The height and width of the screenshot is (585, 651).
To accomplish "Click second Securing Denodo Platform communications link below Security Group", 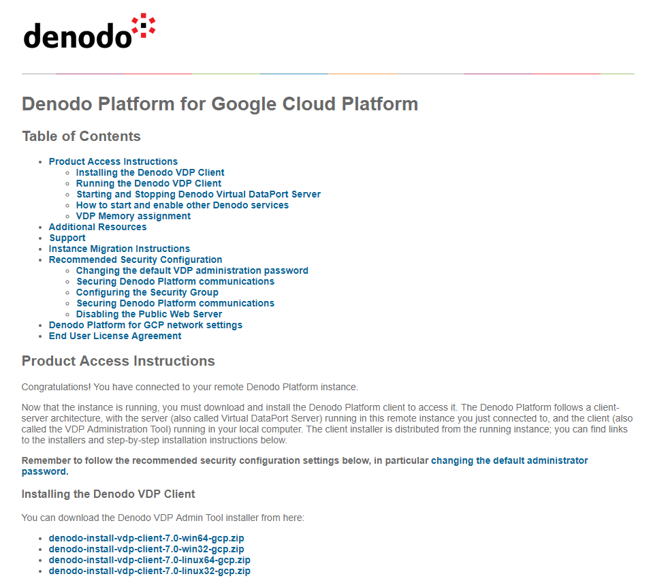I will click(175, 303).
